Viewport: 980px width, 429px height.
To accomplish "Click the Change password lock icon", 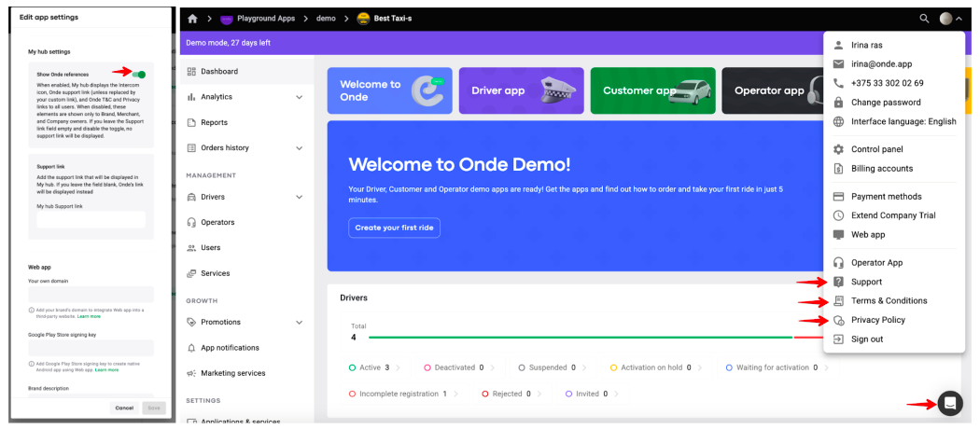I will coord(839,103).
